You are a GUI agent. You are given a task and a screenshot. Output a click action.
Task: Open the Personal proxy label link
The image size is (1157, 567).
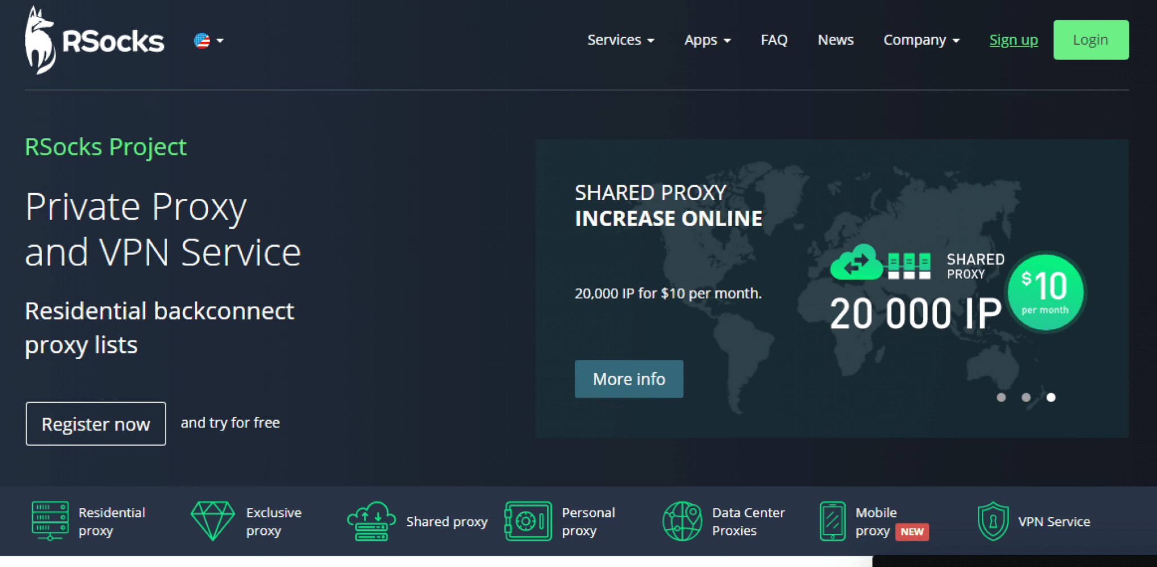(x=588, y=521)
